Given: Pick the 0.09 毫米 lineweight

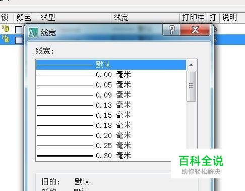Looking at the screenshot, I should point(111,95).
